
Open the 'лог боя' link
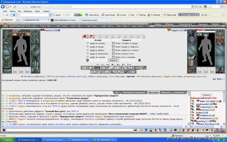click(x=218, y=79)
